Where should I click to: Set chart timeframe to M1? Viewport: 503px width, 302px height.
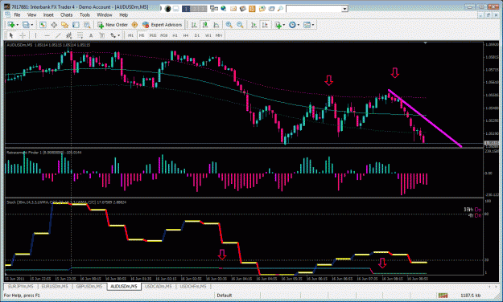tap(130, 35)
